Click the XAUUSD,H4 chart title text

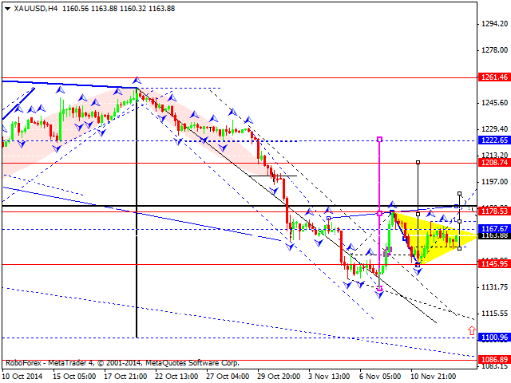tap(36, 9)
